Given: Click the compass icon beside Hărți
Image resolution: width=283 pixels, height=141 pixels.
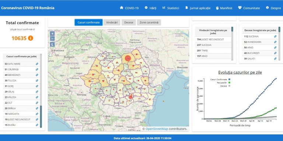Looking at the screenshot, I should pyautogui.click(x=146, y=8).
